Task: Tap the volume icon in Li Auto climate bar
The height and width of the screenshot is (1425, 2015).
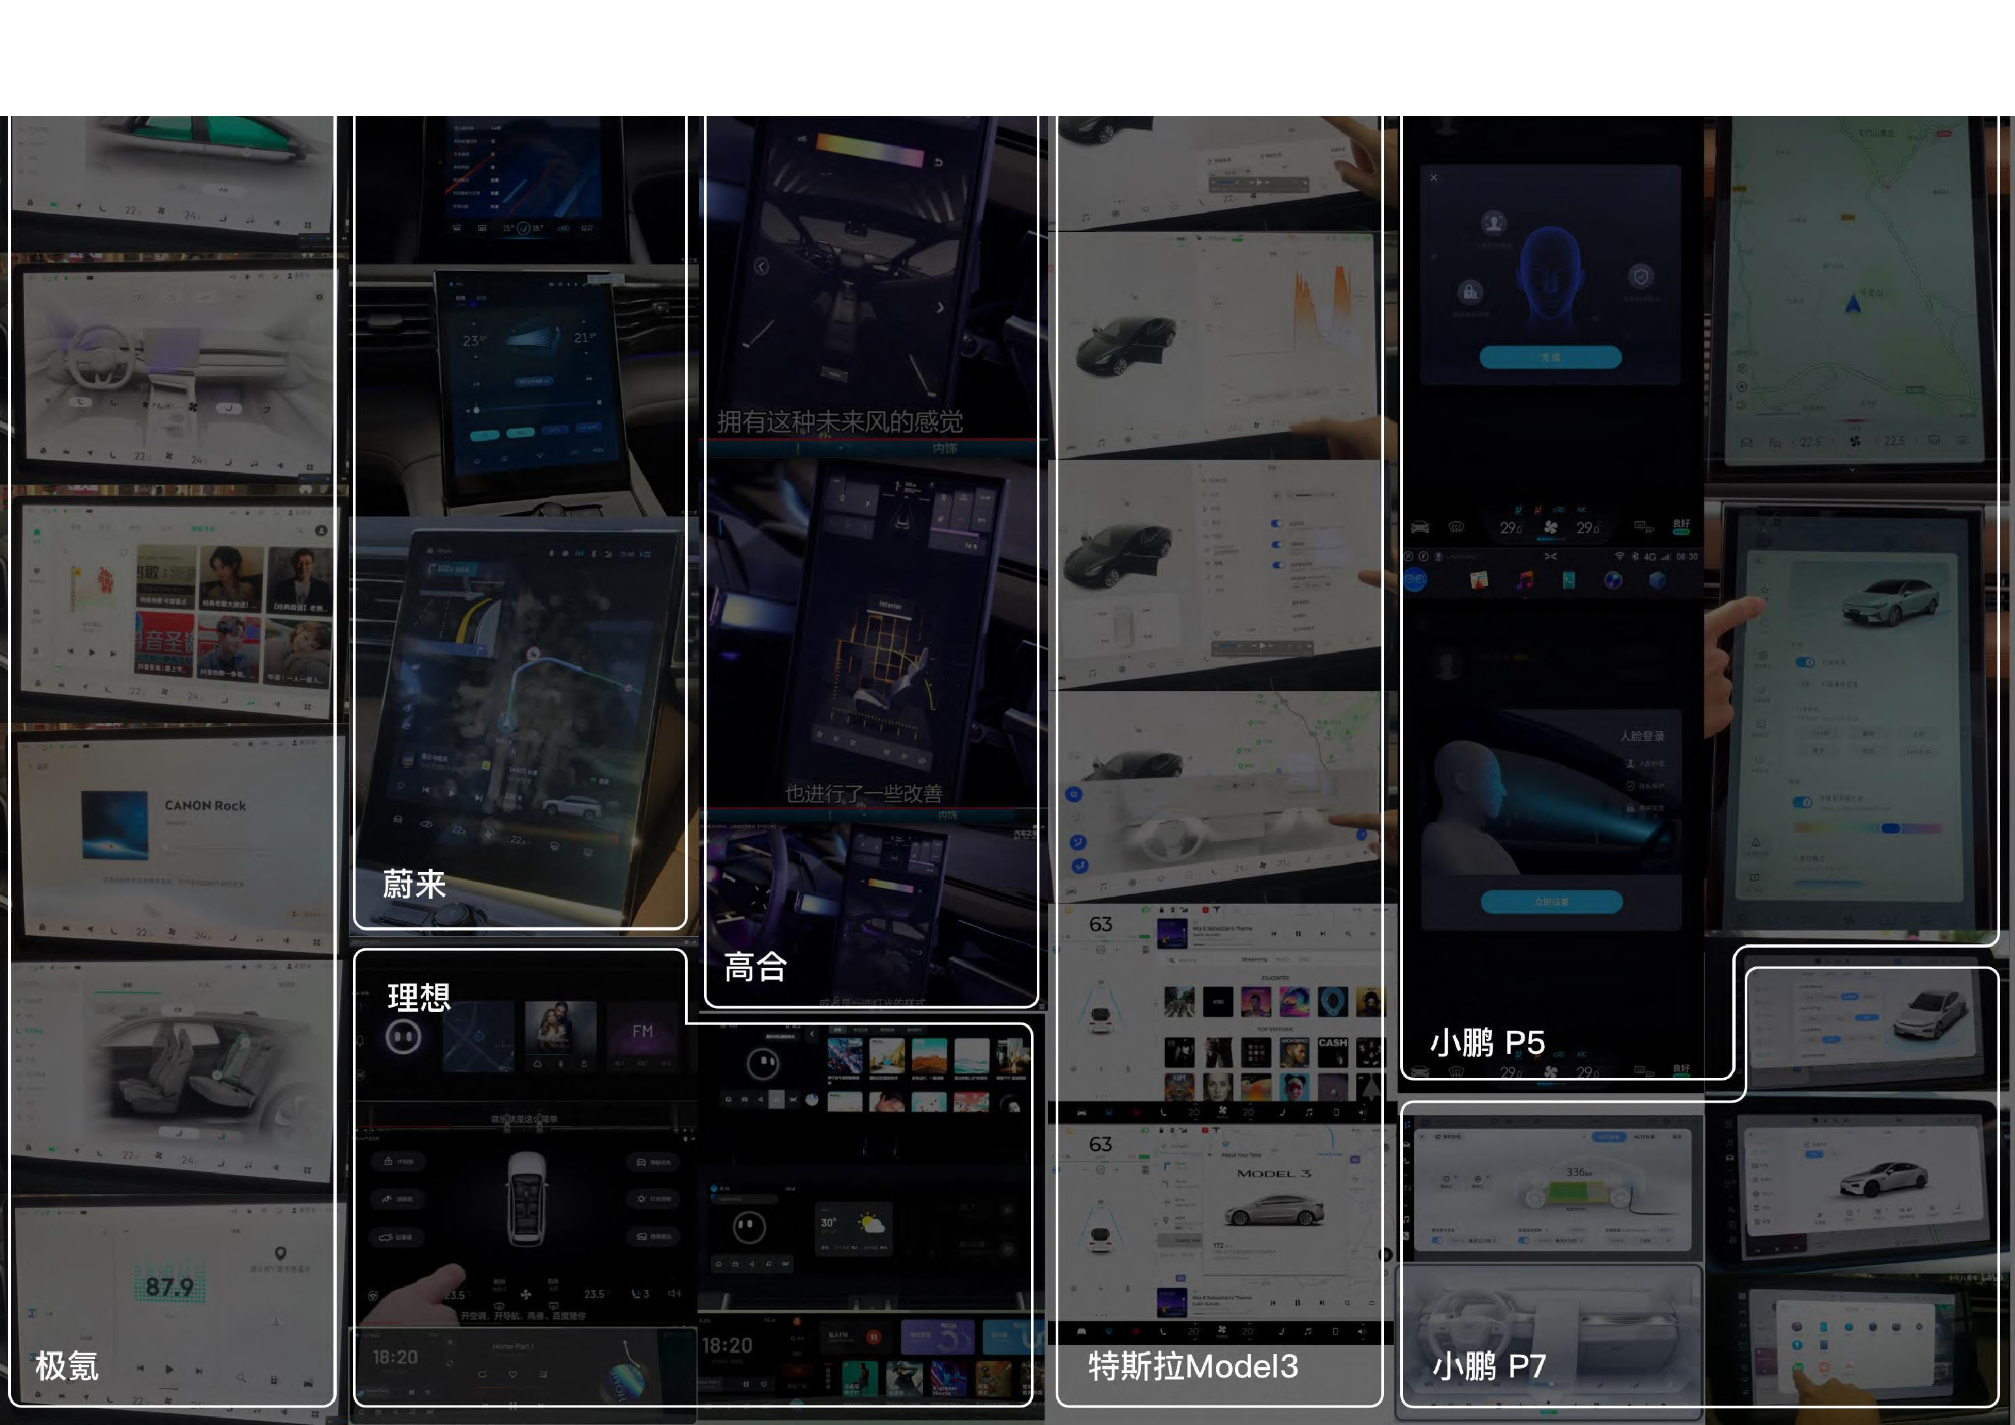Action: click(x=674, y=1293)
